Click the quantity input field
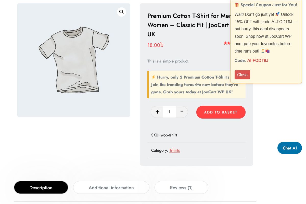Image resolution: width=306 pixels, height=204 pixels. [x=169, y=112]
